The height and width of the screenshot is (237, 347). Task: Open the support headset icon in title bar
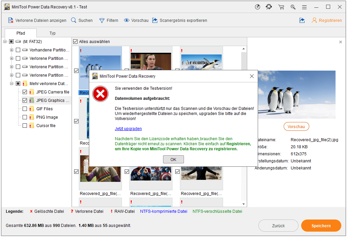click(269, 7)
